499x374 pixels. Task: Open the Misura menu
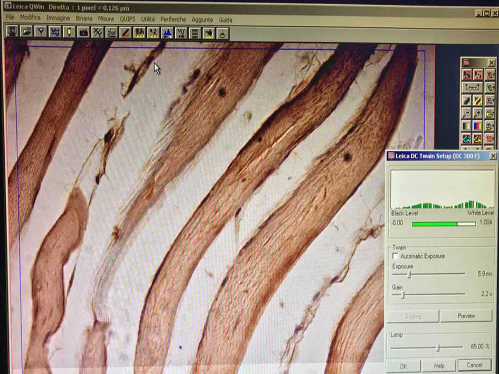(x=106, y=19)
